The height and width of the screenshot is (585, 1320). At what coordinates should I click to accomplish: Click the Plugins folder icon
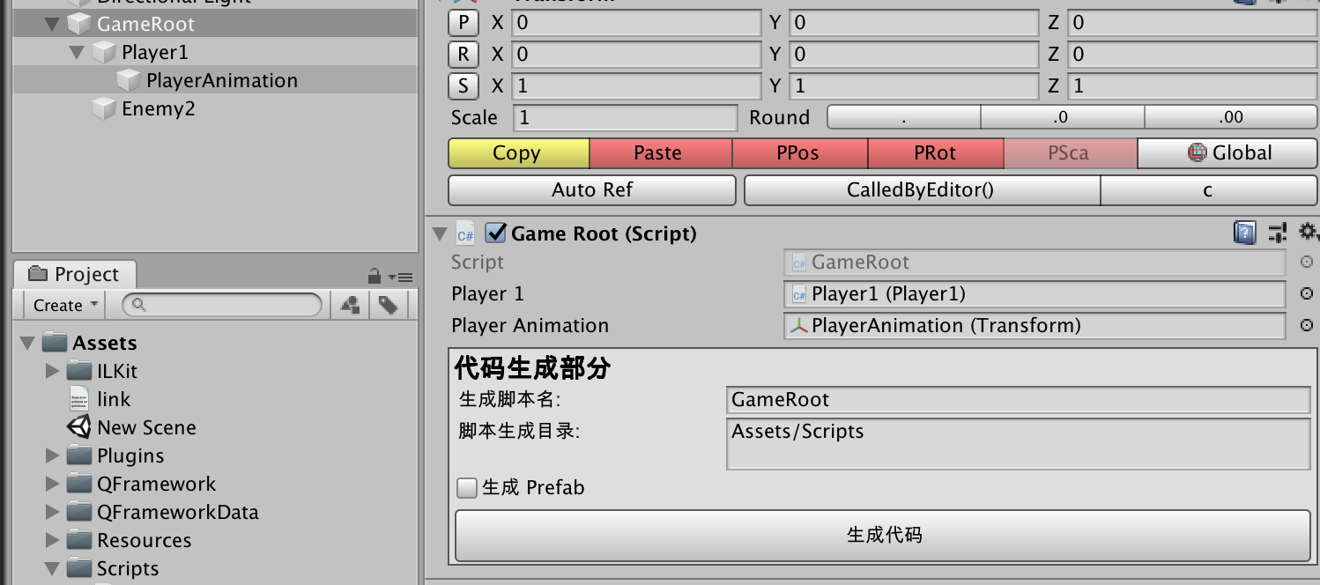(x=79, y=455)
